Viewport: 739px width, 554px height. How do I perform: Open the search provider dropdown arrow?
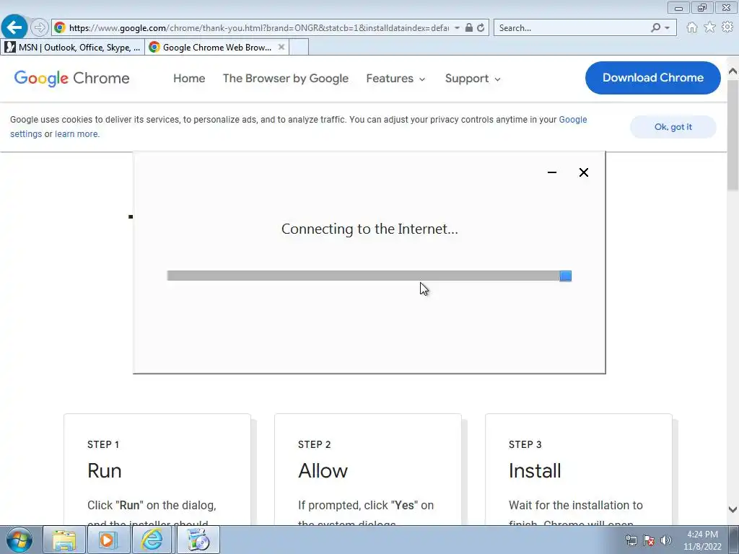click(x=667, y=28)
